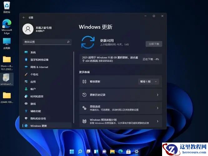208x156 pixels.
Task: Select the 22449.100... folder on desktop
Action: [x=7, y=98]
